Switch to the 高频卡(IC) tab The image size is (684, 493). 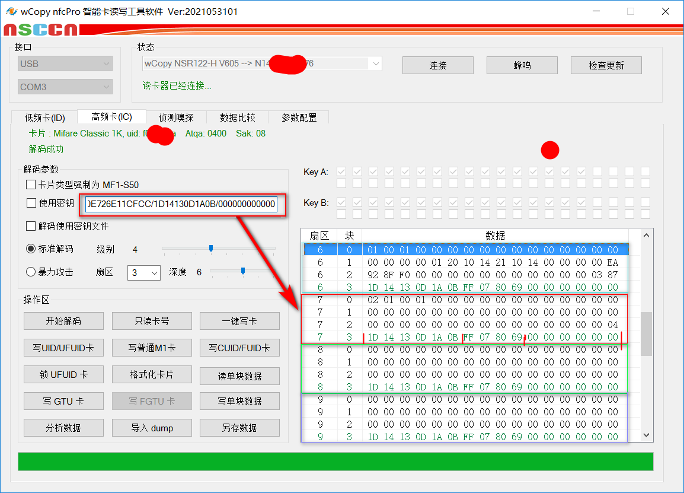click(x=111, y=117)
